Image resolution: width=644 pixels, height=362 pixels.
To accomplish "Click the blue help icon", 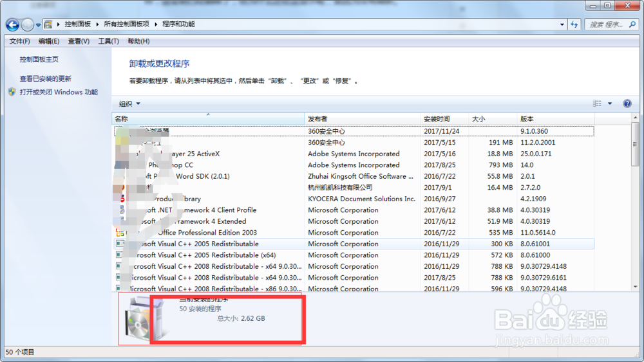I will point(627,104).
